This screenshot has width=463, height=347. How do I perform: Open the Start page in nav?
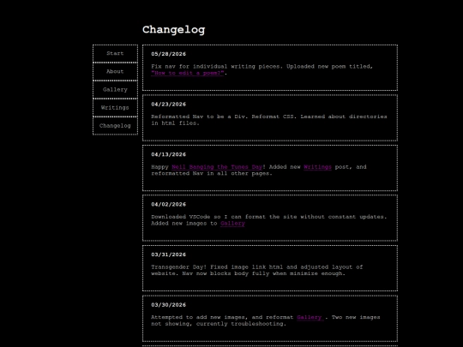[x=115, y=53]
